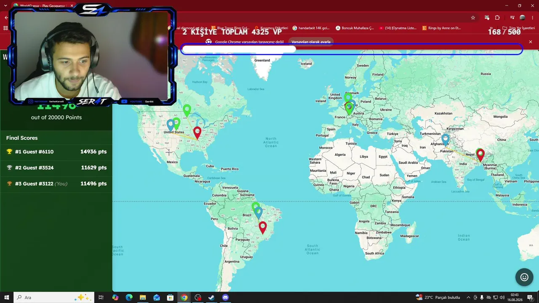
Task: Open the 'Rings by Anne on Et...' bookmark
Action: tap(441, 28)
